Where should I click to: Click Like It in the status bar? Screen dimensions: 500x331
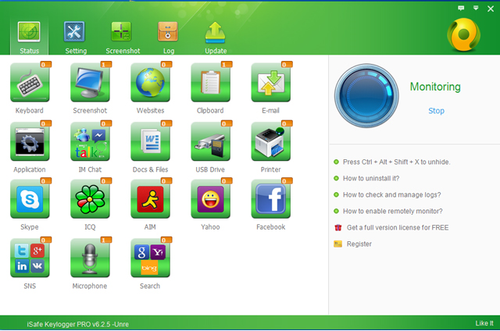[484, 323]
